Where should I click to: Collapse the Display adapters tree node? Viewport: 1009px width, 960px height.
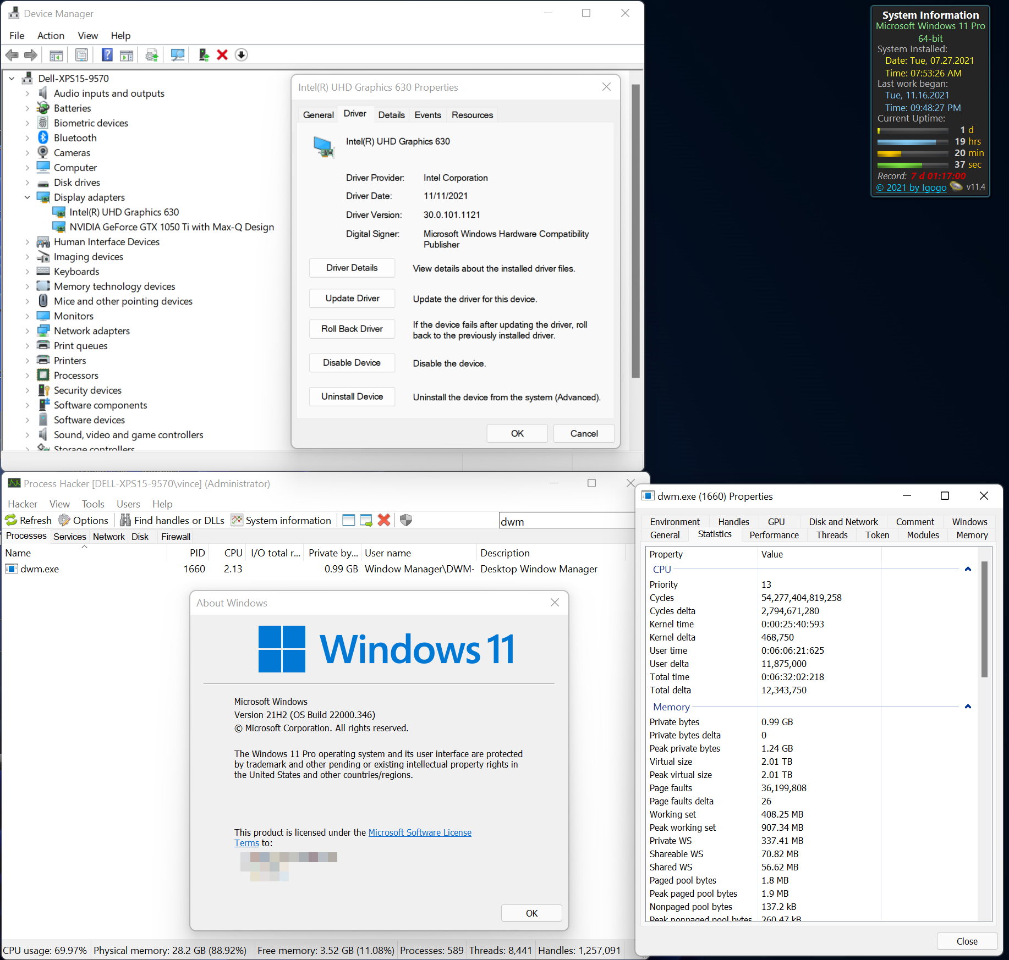(27, 197)
